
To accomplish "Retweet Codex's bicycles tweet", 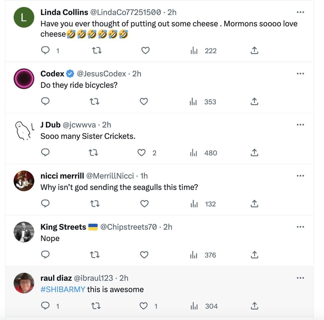I will (x=94, y=102).
